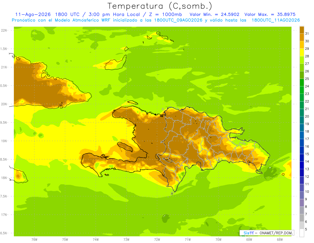Viewport: 314px width, 243px height.
Task: Click the "21N" latitude label
Action: click(4, 67)
